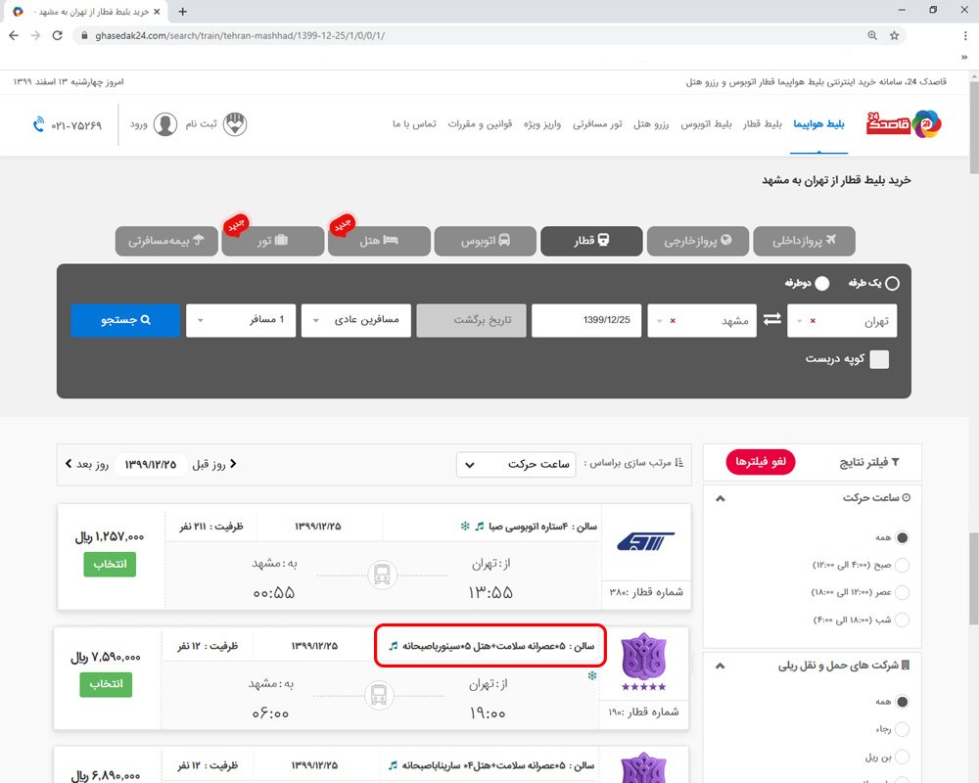Click the 1399/12/25 departure date field
The image size is (979, 783).
pos(586,319)
